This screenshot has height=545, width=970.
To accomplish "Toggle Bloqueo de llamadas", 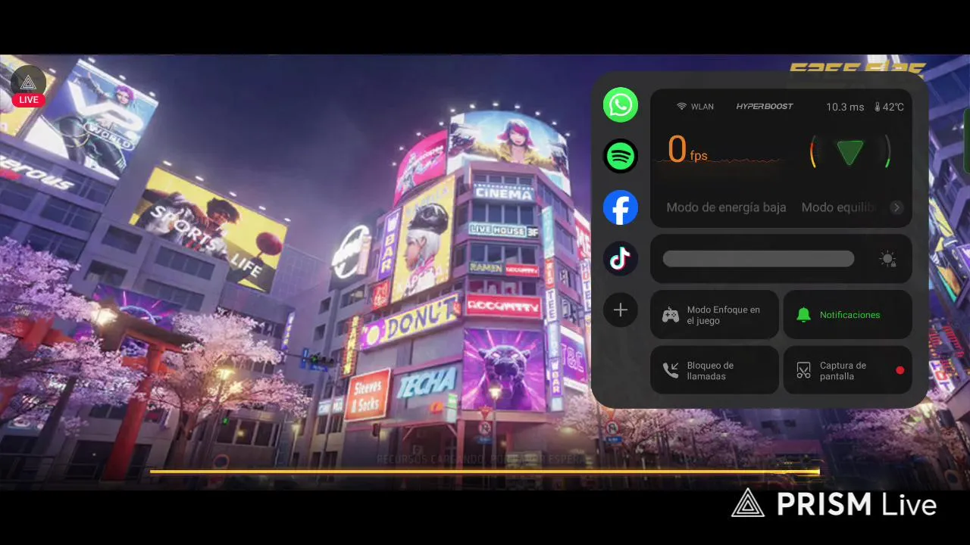I will pos(715,370).
